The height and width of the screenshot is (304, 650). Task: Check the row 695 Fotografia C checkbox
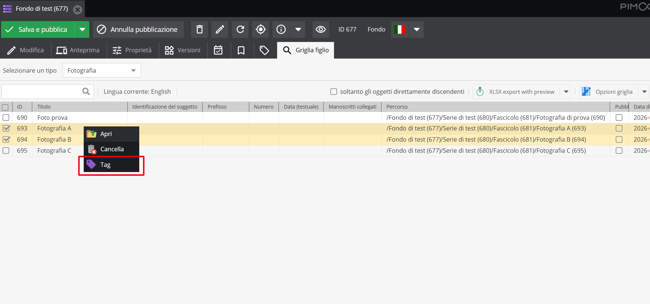(x=6, y=151)
